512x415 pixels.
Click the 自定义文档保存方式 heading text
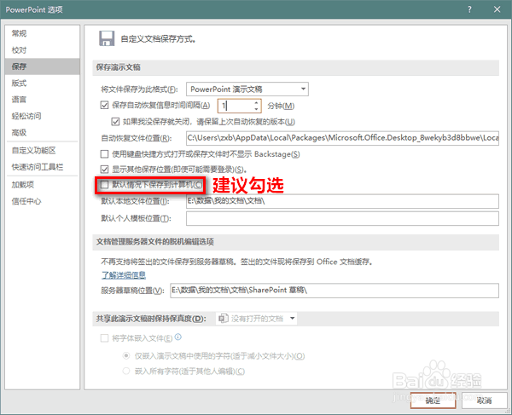tap(159, 39)
